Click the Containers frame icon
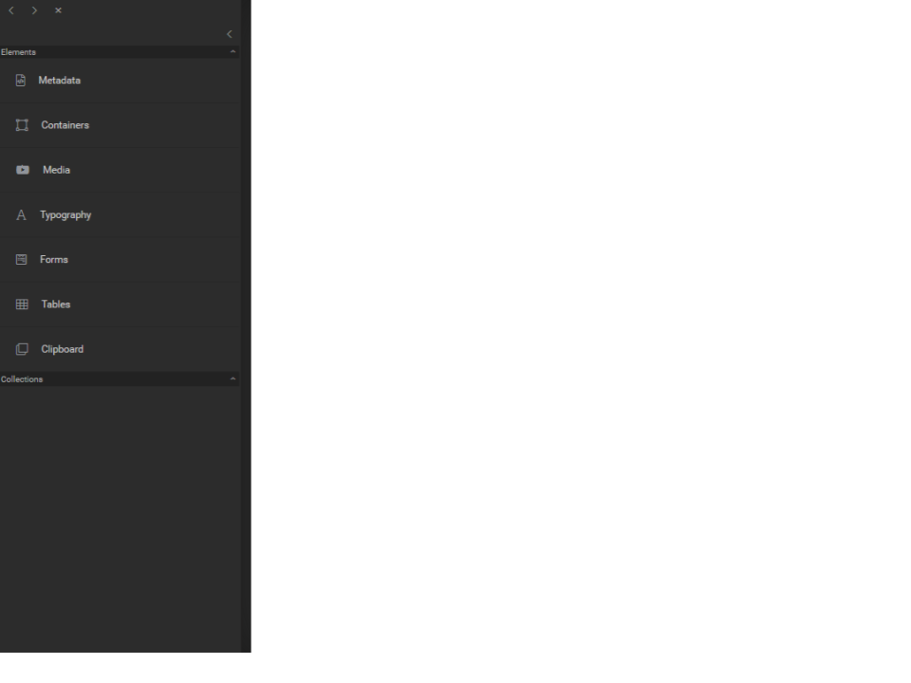This screenshot has width=911, height=683. (x=22, y=125)
